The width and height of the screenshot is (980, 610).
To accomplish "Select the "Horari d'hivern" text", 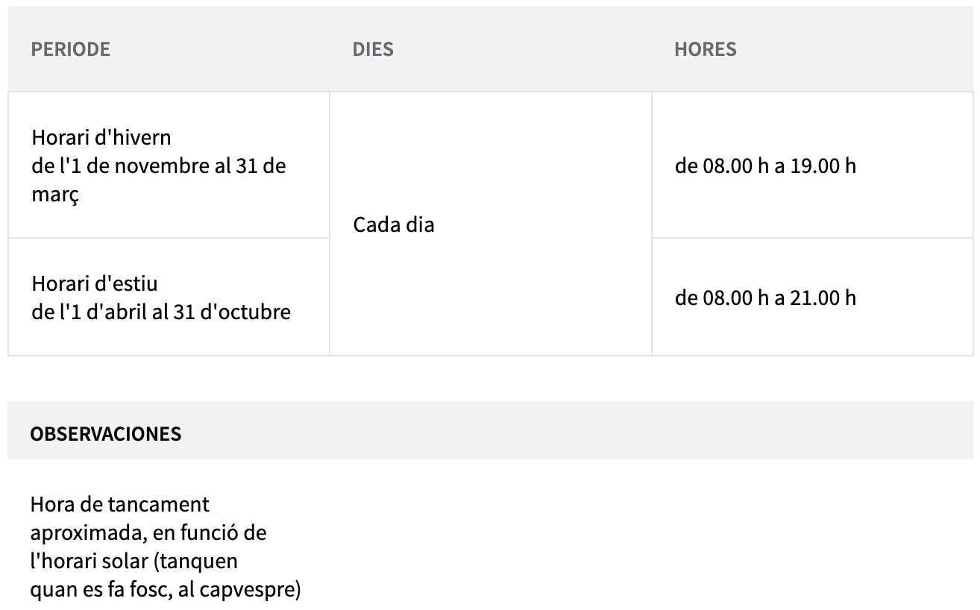I will click(101, 138).
